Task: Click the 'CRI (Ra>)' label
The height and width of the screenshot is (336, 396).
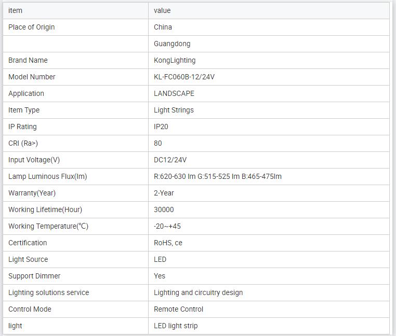Action: point(23,143)
